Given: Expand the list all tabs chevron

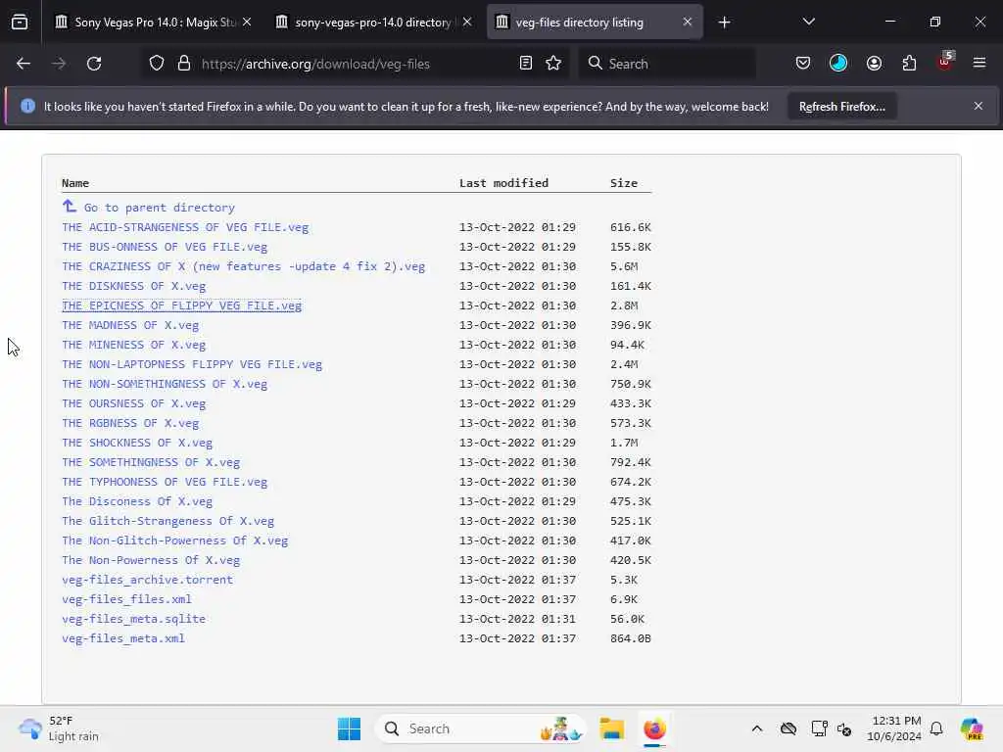Looking at the screenshot, I should point(809,22).
